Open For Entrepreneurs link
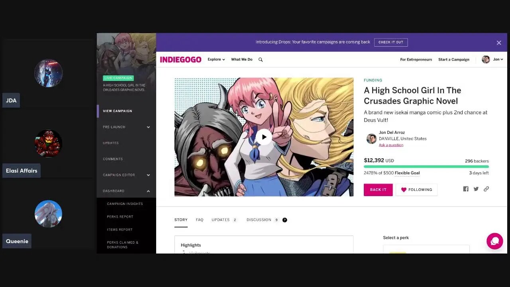The image size is (510, 287). click(x=416, y=59)
